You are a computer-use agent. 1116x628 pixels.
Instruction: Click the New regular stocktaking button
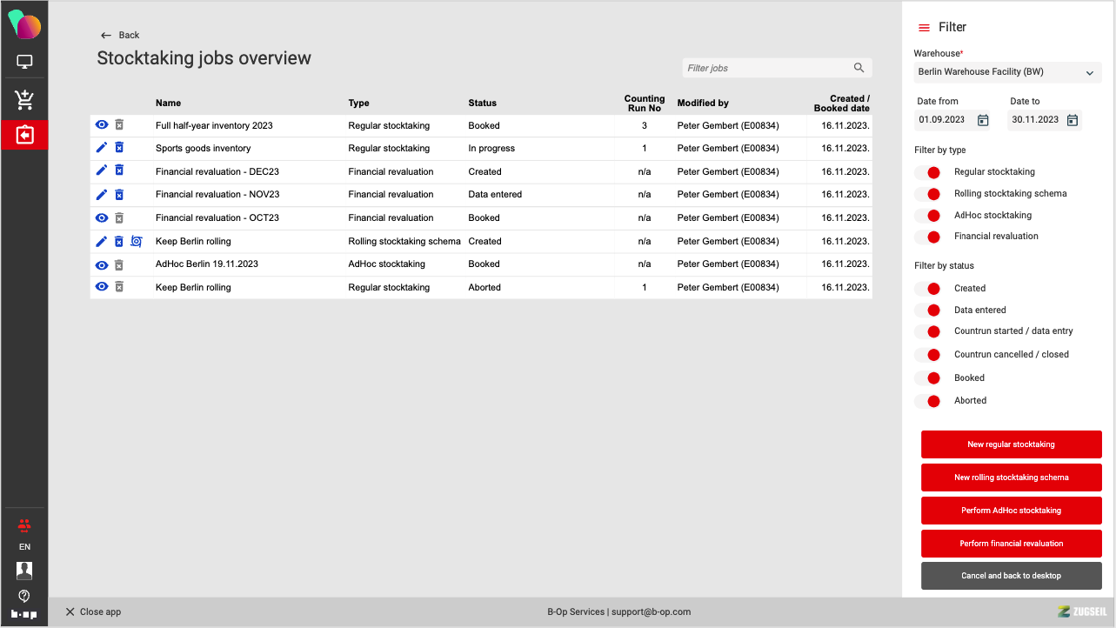coord(1011,444)
